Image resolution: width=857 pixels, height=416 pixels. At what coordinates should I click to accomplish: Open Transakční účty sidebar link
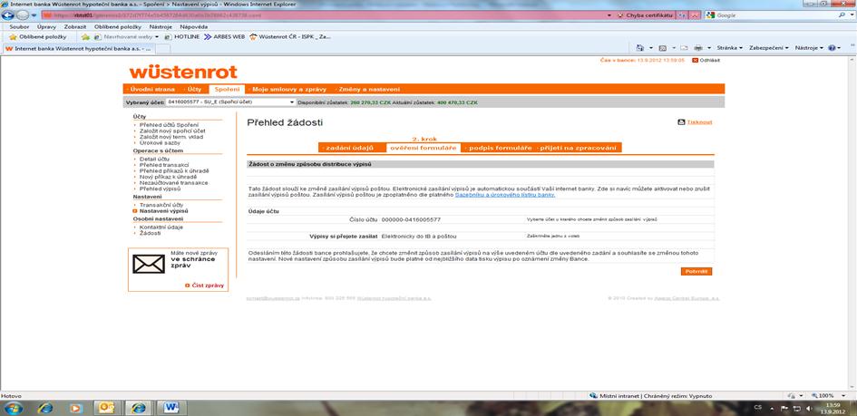tap(161, 205)
